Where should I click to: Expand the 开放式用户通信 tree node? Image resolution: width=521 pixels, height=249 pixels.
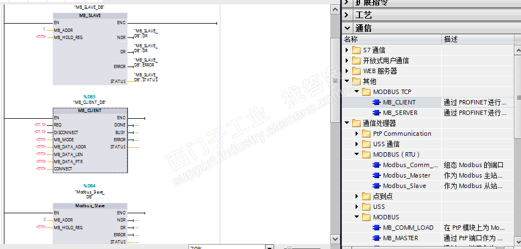pyautogui.click(x=347, y=60)
